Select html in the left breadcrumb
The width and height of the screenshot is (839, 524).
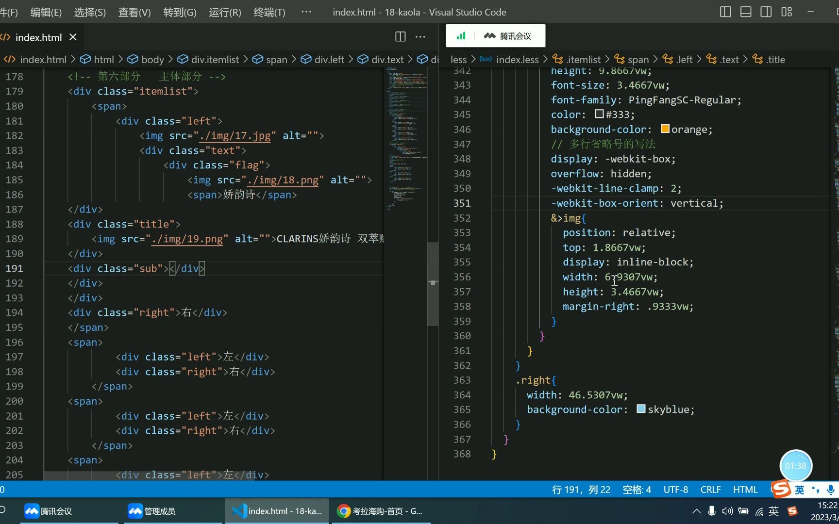[x=103, y=60]
